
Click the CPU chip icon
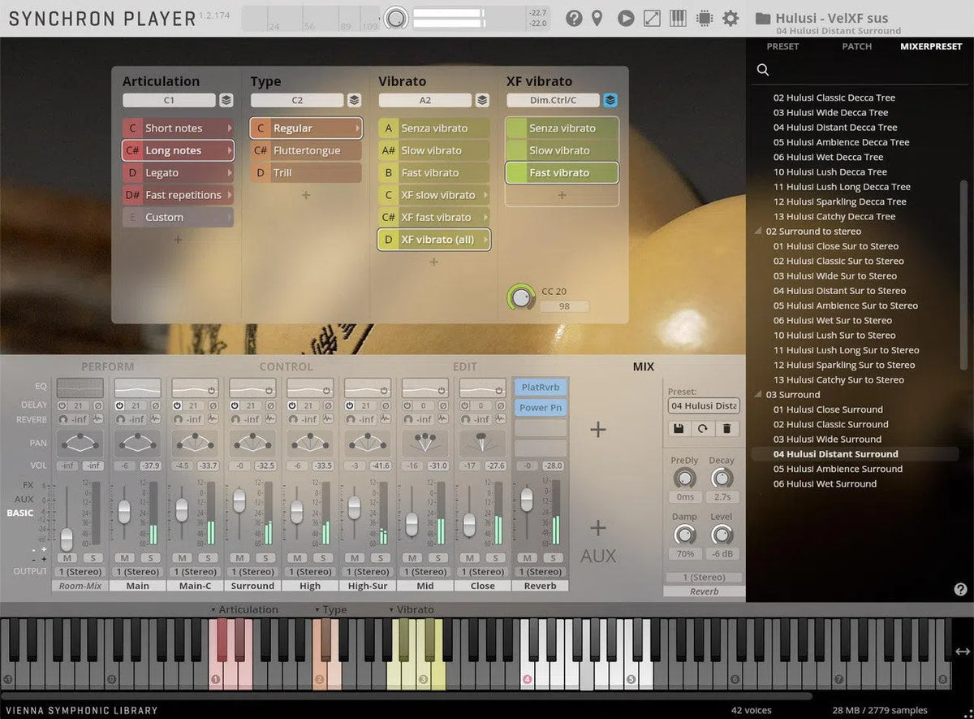704,18
